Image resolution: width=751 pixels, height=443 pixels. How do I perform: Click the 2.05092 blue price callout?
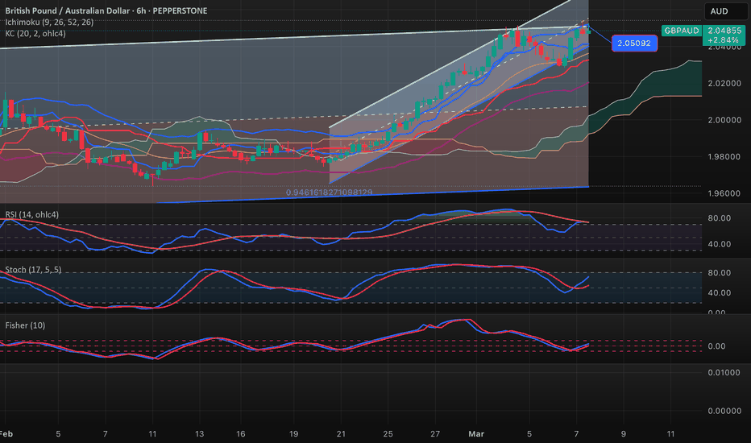pos(634,43)
